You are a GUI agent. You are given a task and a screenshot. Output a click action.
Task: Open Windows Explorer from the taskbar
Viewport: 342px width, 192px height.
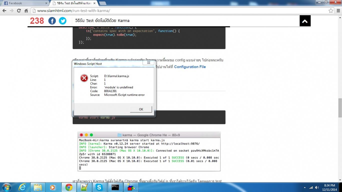tap(38, 187)
